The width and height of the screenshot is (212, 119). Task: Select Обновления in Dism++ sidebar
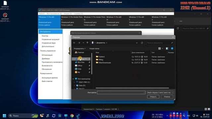click(x=47, y=69)
